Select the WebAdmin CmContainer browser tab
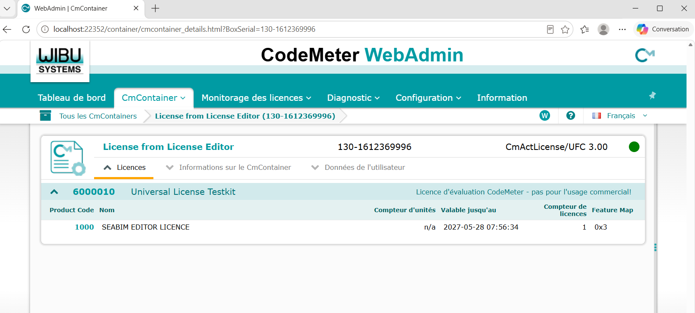 pos(81,8)
